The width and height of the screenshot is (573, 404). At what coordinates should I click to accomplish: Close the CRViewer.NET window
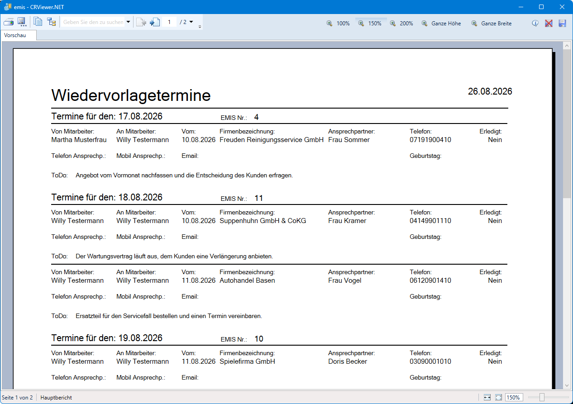click(x=562, y=7)
